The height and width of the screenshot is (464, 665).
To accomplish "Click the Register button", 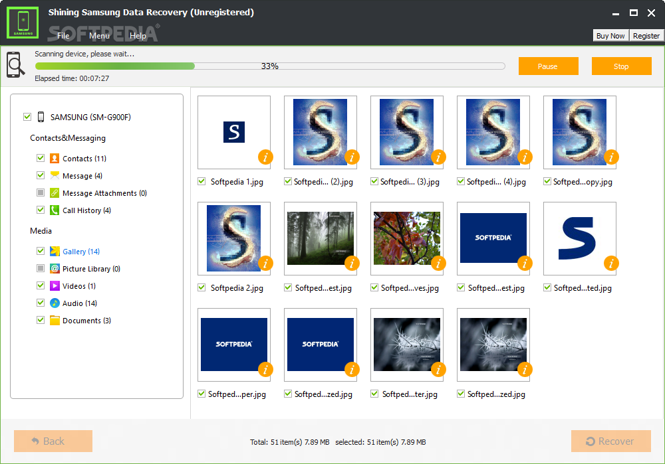I will pos(646,36).
